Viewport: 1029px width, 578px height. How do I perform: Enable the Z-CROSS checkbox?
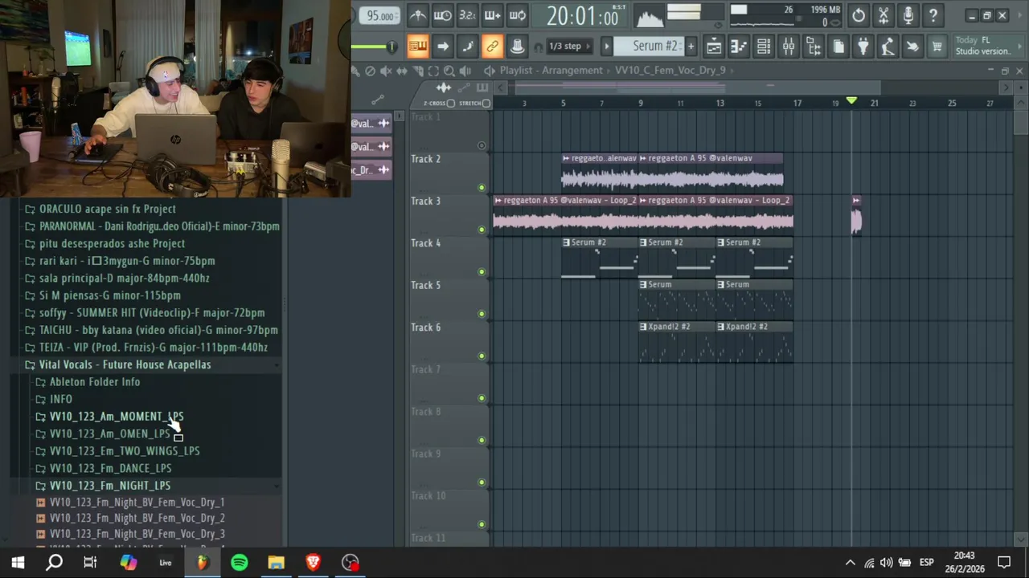pos(450,104)
